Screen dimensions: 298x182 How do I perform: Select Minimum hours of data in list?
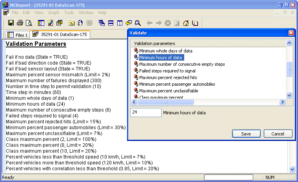click(161, 58)
